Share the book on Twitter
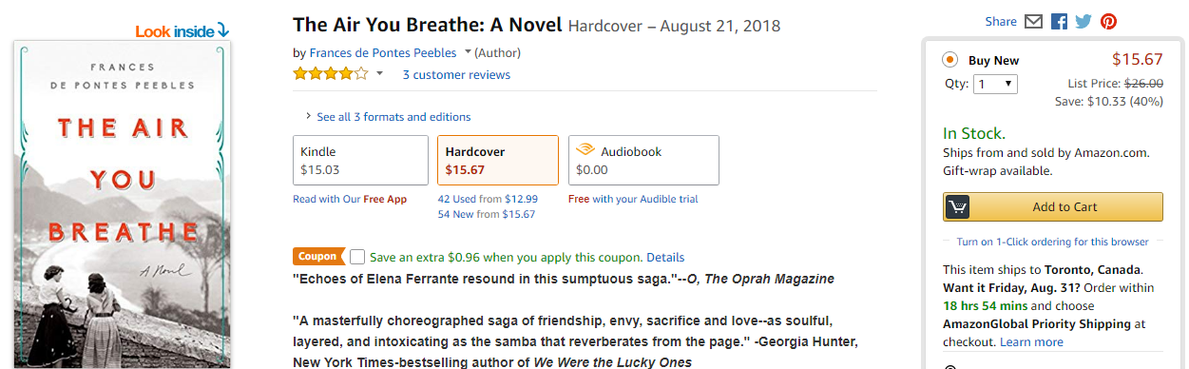This screenshot has height=369, width=1189. point(1084,21)
